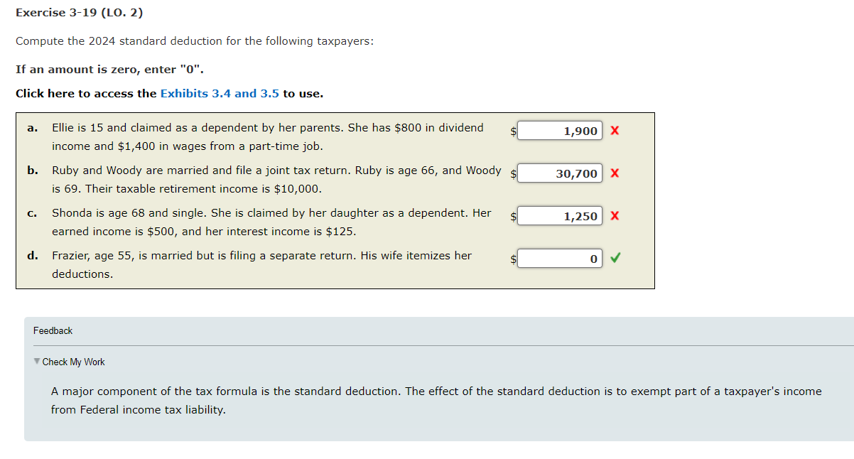Click the green checkmark beside Frazier's answer
854x459 pixels.
(x=615, y=258)
